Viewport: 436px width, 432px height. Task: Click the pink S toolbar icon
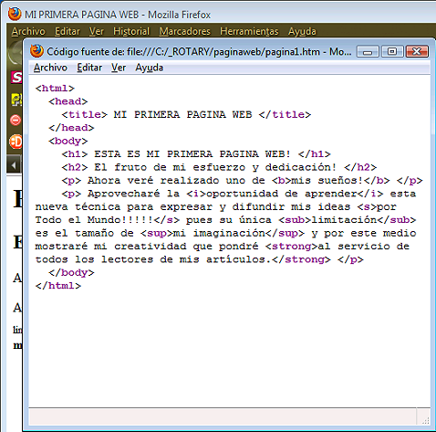(16, 78)
